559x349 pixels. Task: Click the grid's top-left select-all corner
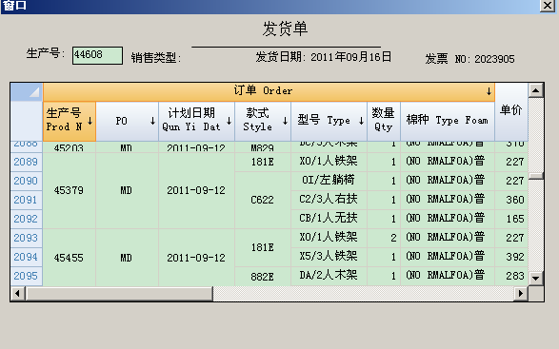pos(27,92)
